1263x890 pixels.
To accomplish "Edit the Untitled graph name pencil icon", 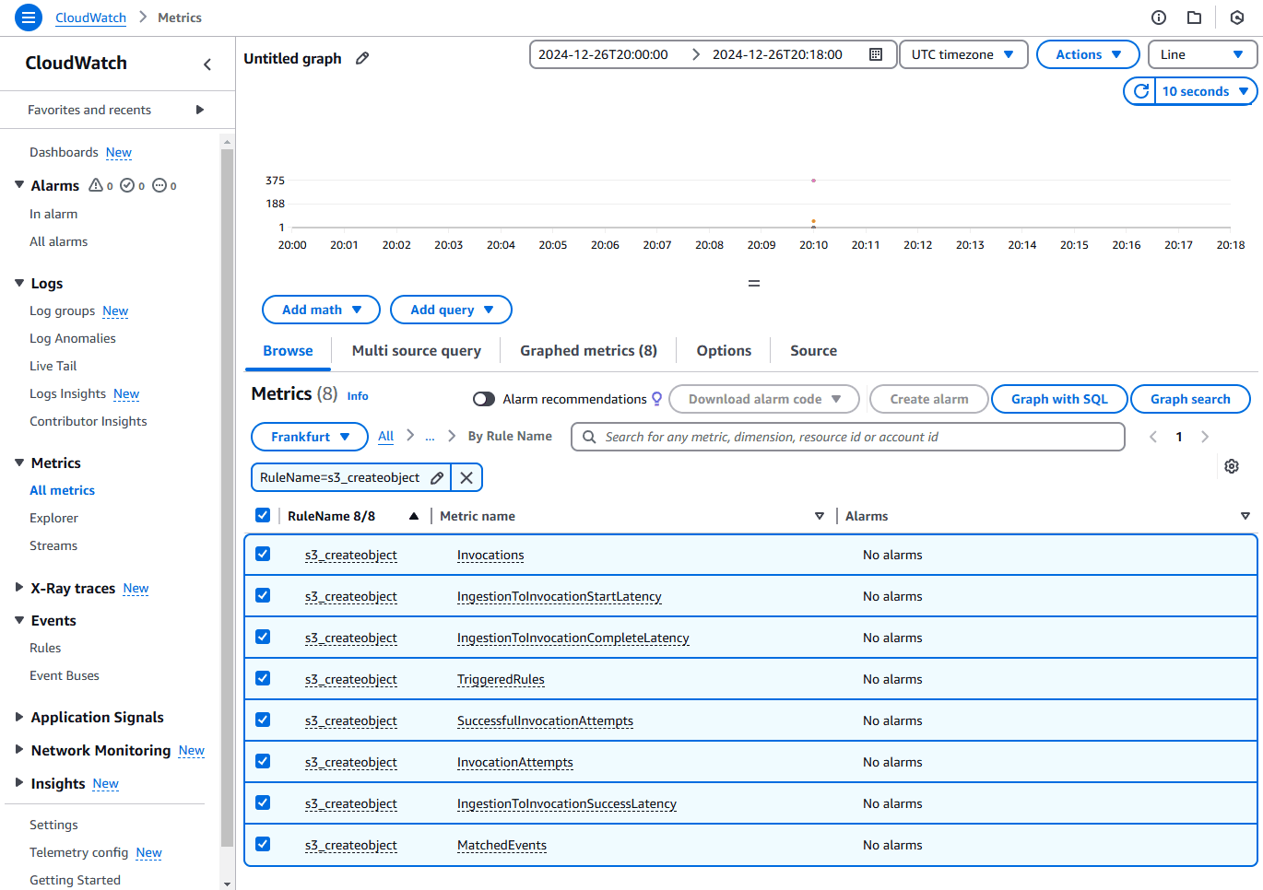I will click(x=362, y=58).
